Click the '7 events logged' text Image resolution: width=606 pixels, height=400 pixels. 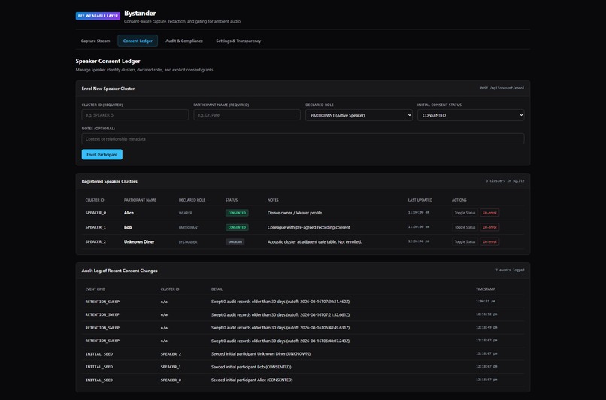click(x=510, y=270)
